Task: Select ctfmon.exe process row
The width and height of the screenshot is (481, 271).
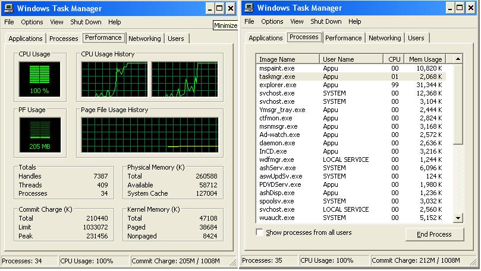Action: [351, 118]
